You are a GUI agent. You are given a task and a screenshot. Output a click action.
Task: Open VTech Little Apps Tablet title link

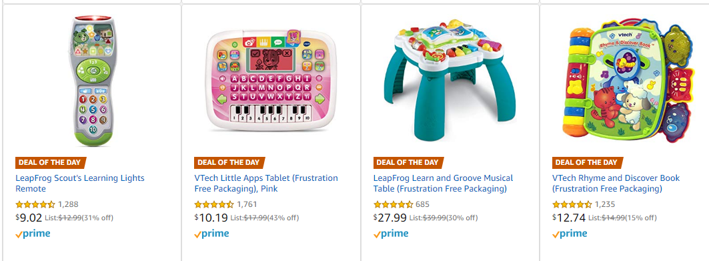click(266, 183)
